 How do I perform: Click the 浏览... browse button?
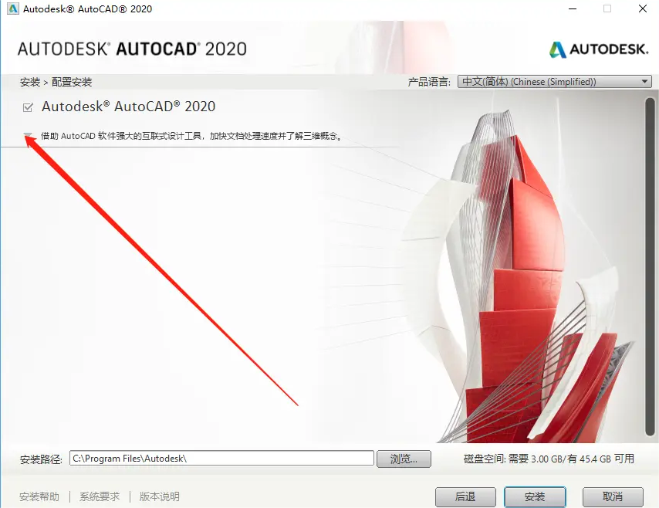pyautogui.click(x=404, y=459)
